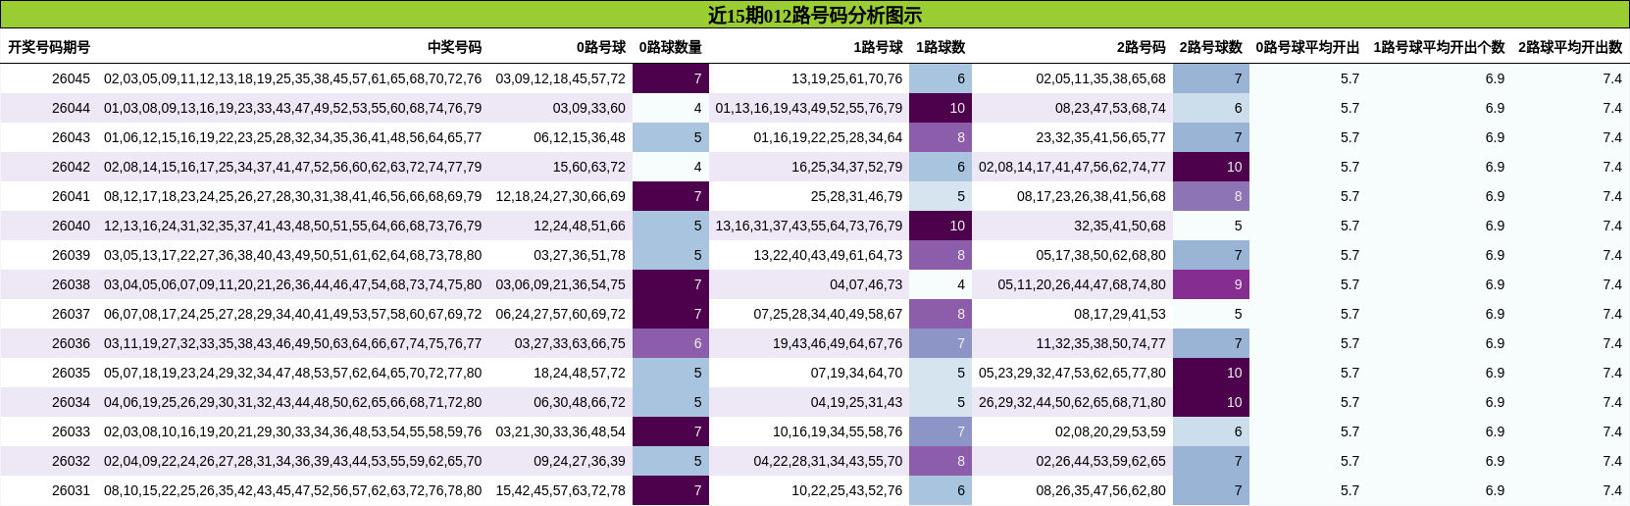Click period number 26044
This screenshot has width=1630, height=506.
[x=71, y=108]
